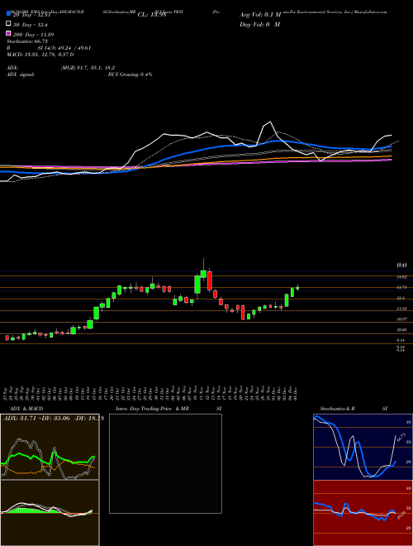Screen dimensions: 413x546
Task: Click the 'ADX: 31.71 +DY: 35.06' header
Action: coord(37,419)
